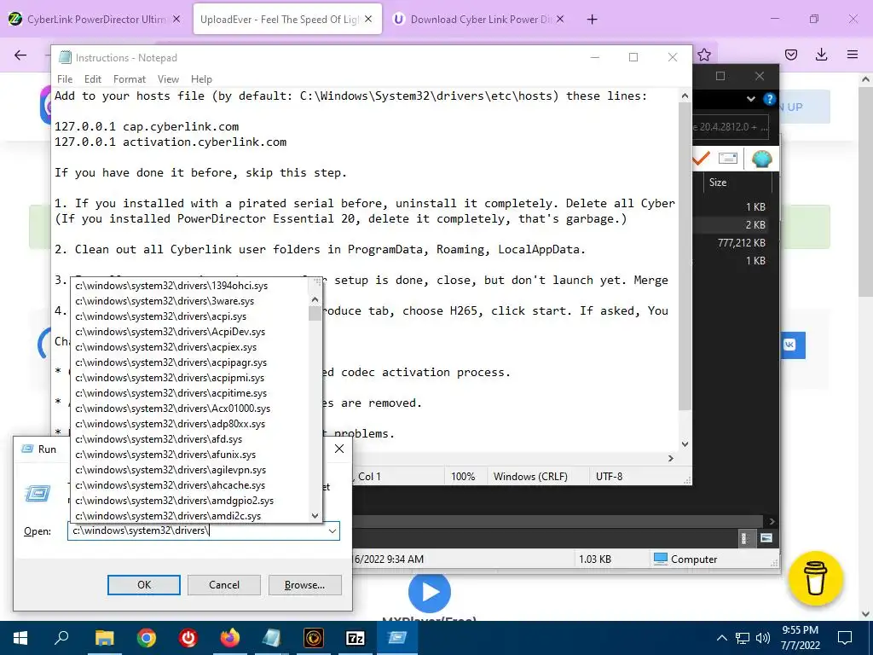This screenshot has height=655, width=873.
Task: Click the blue play button on webpage
Action: tap(430, 592)
